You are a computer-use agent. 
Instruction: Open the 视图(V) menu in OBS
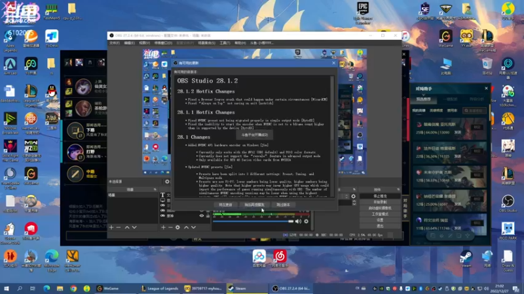pyautogui.click(x=144, y=43)
